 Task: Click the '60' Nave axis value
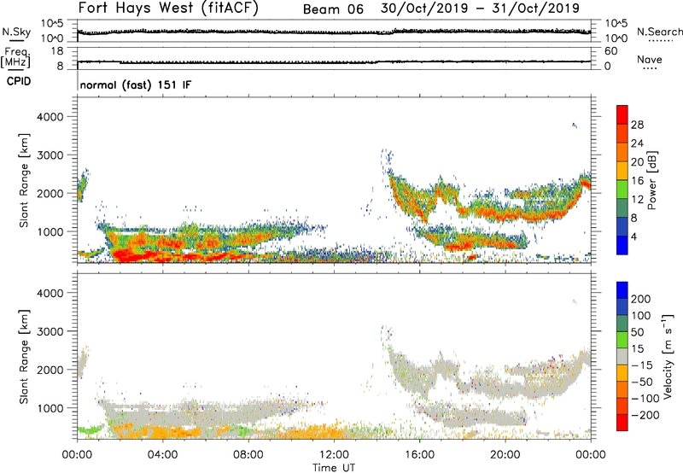pyautogui.click(x=610, y=51)
